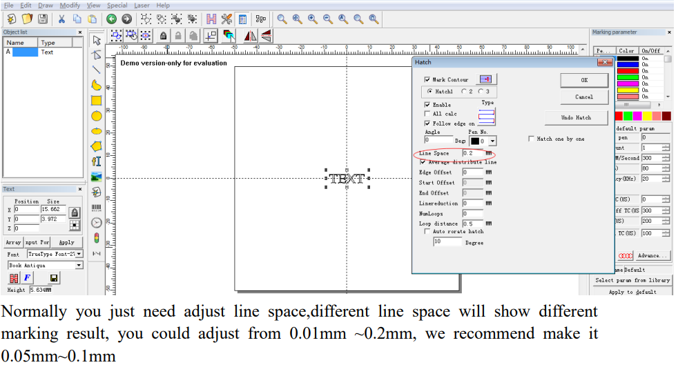Click the Apply button in Text panel
687x376 pixels.
[66, 242]
